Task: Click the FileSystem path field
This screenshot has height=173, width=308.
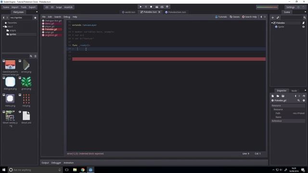Action: 21,18
